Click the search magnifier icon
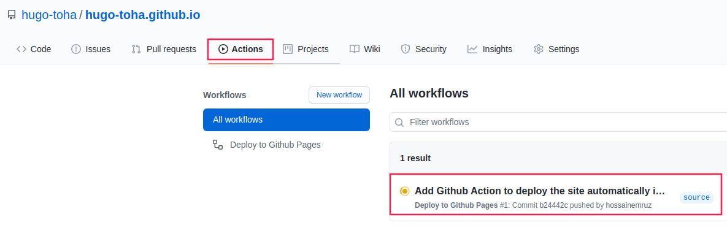Screen dimensions: 727x247 399,123
